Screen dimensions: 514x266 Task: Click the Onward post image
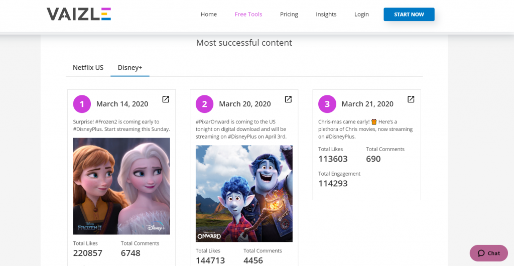click(x=244, y=194)
